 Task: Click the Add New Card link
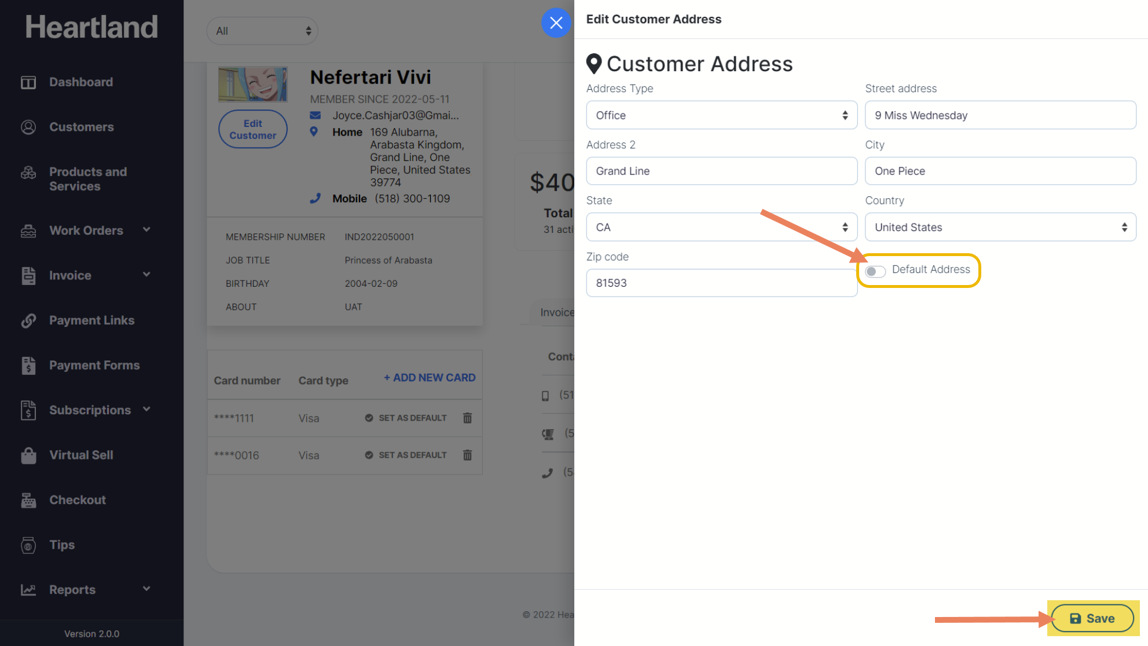[430, 378]
